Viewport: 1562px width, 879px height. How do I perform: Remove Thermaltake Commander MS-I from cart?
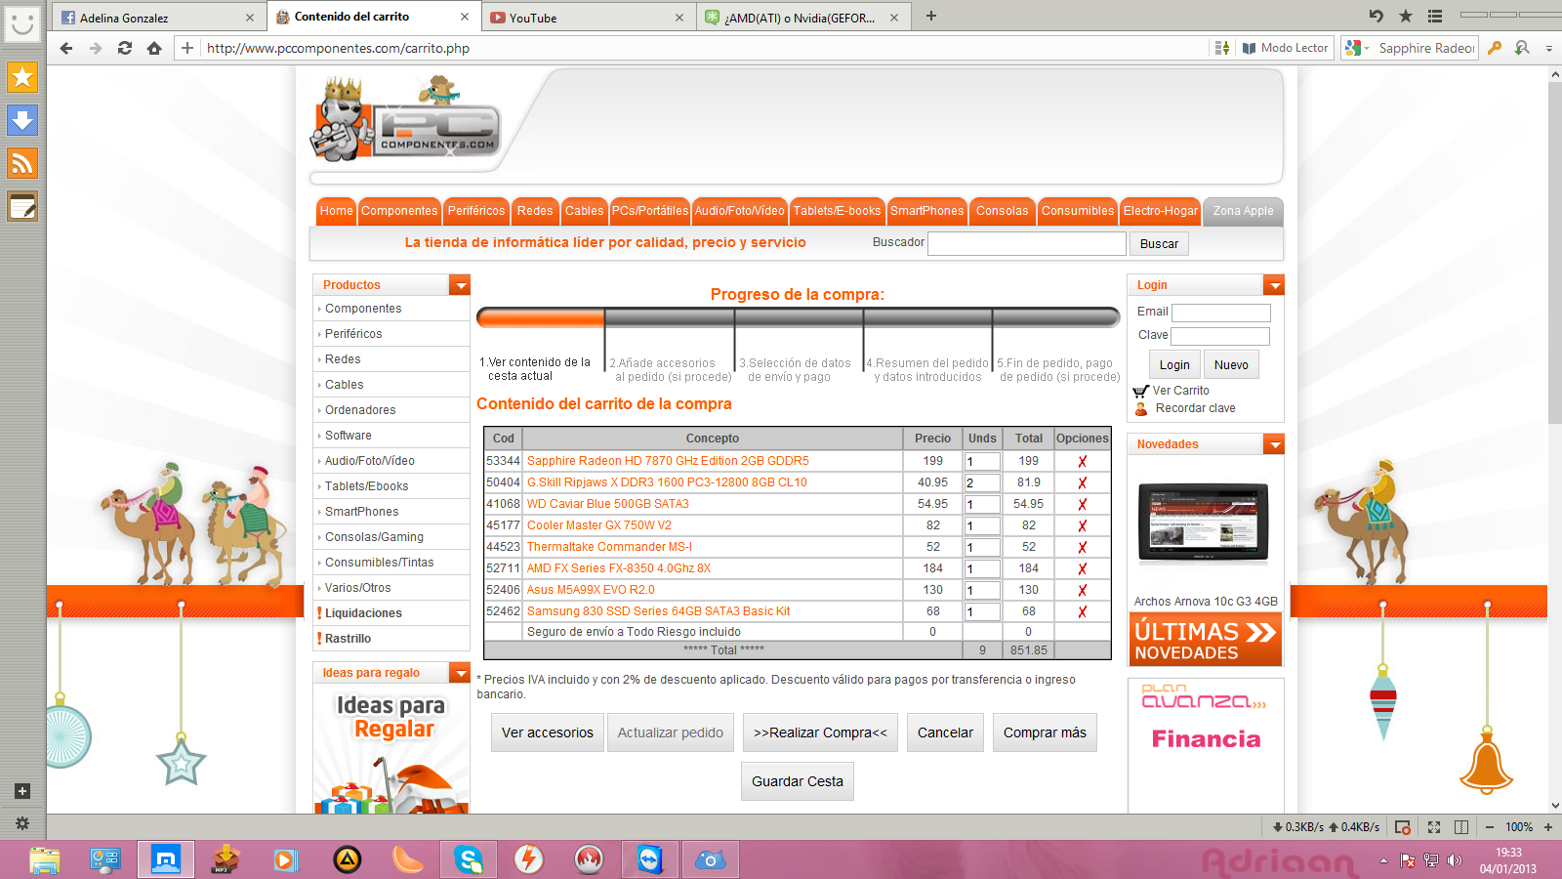pos(1082,548)
